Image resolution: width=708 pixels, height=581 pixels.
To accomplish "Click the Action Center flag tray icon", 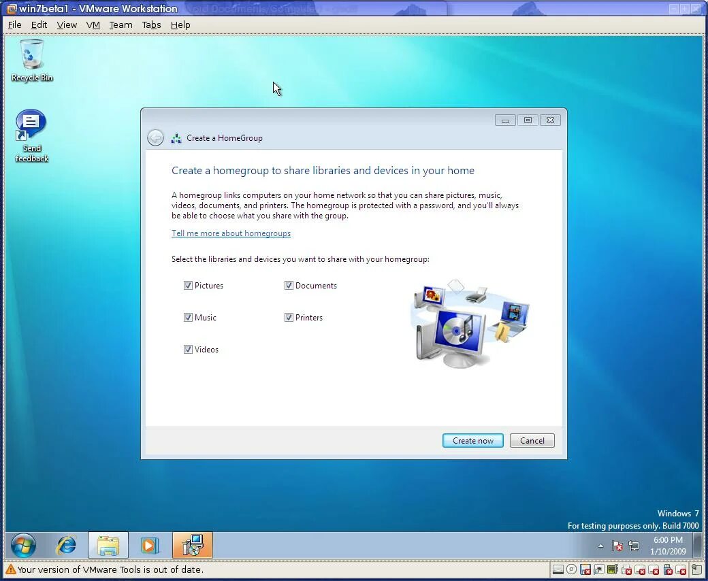I will 617,546.
